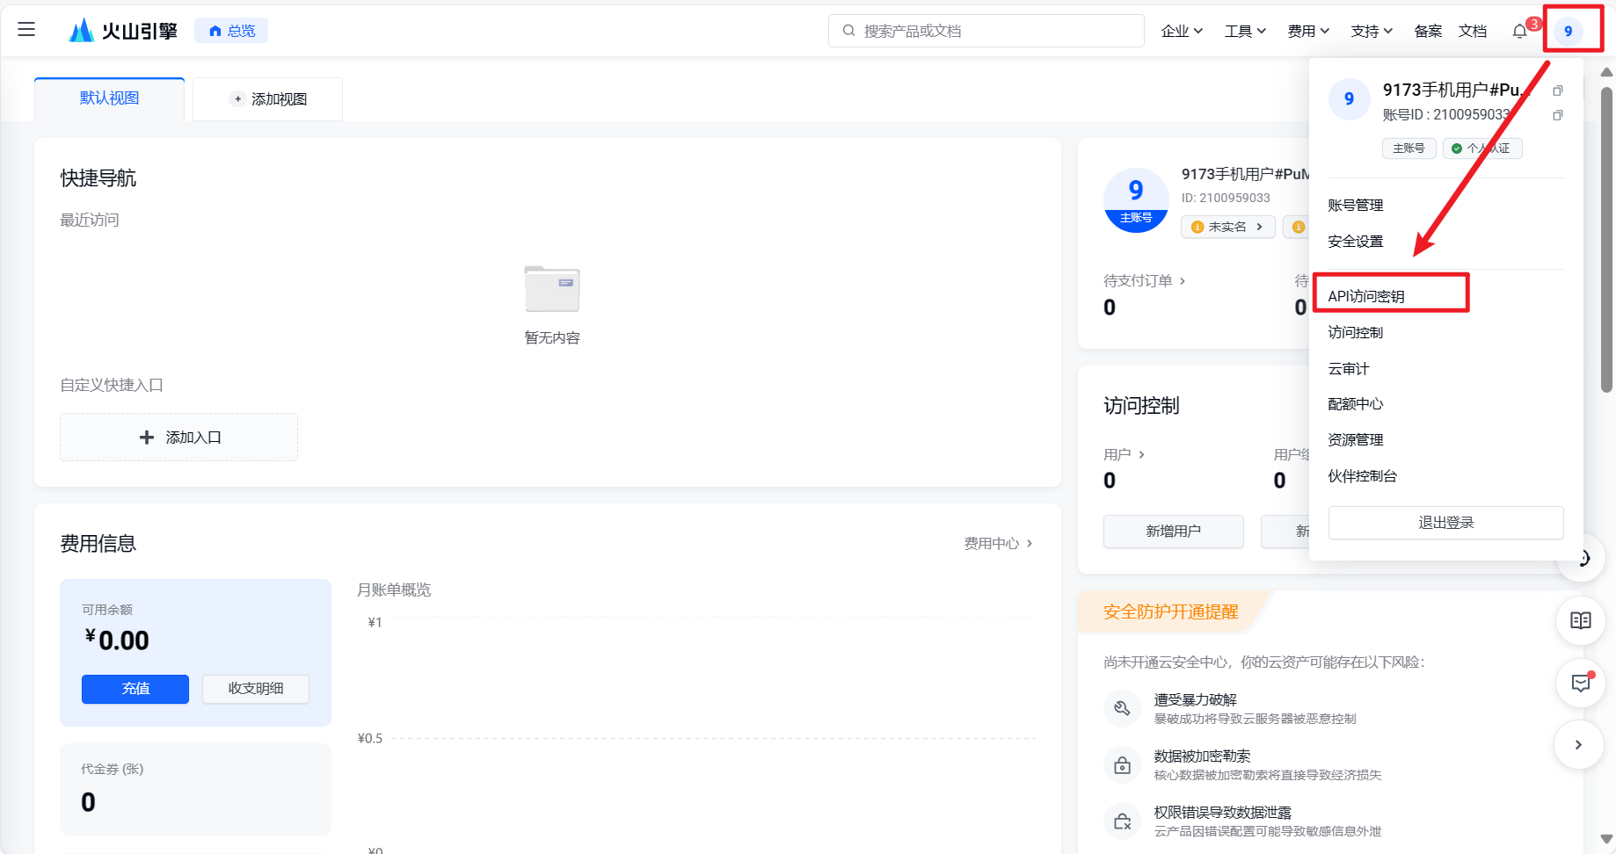Expand the 工具 dropdown menu
1616x854 pixels.
point(1245,32)
